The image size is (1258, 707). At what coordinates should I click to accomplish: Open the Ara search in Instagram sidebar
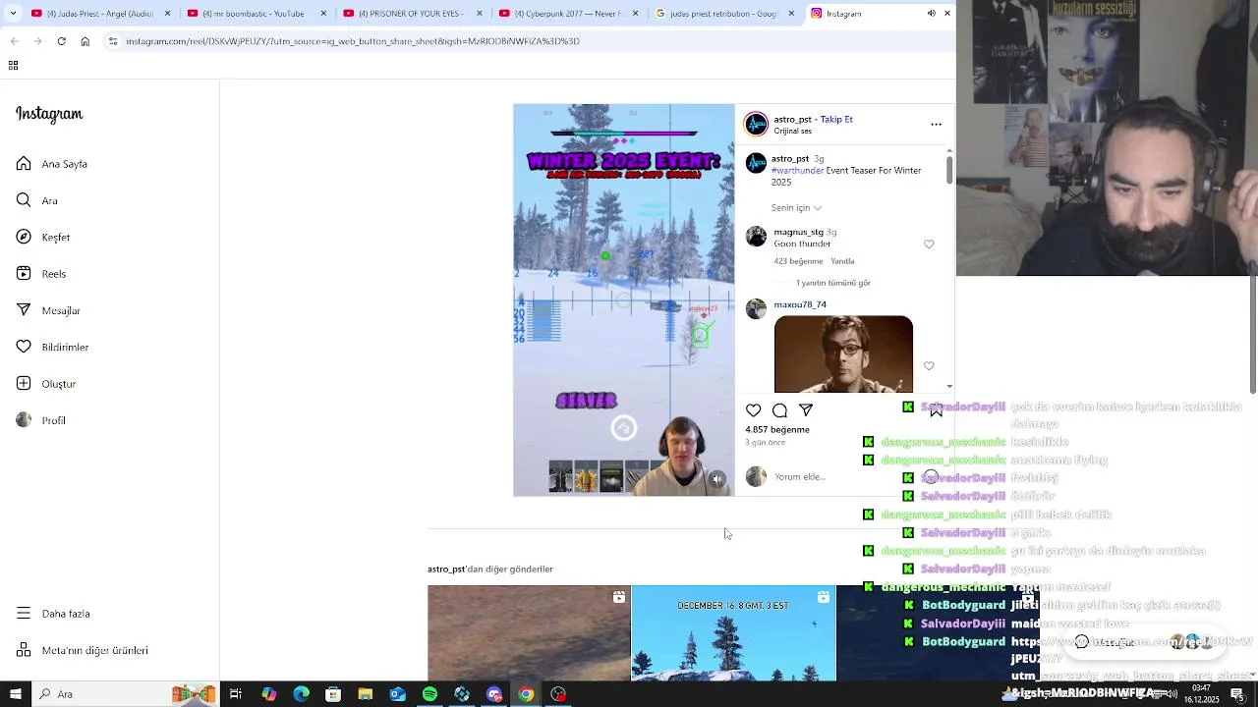click(37, 200)
